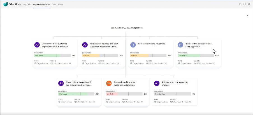The height and width of the screenshot is (115, 253).
Task: Click the 47% Behind progress bar
Action: (x=100, y=56)
